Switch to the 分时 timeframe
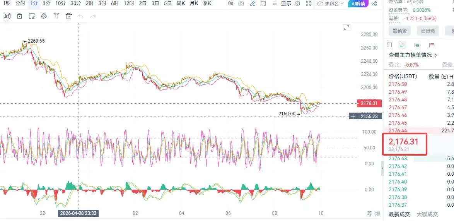454x221 pixels. [20, 3]
